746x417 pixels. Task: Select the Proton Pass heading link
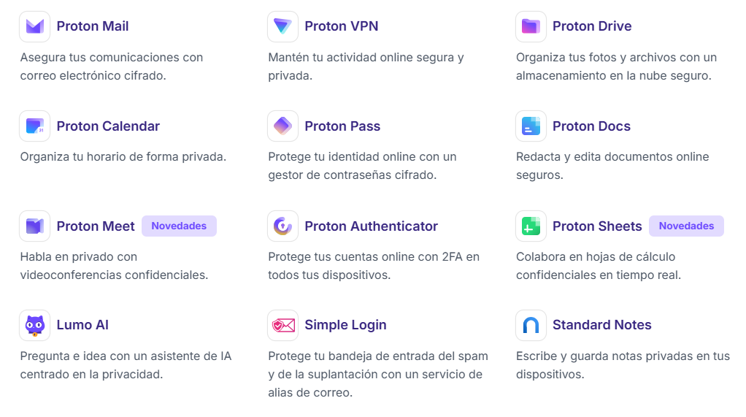tap(342, 126)
